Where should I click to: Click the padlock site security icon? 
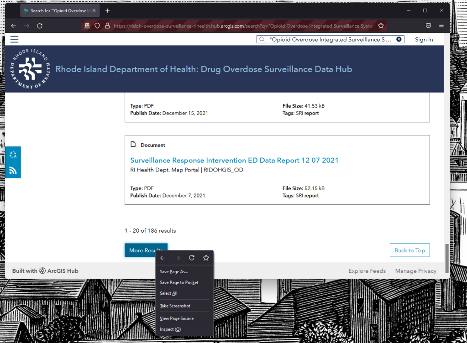pyautogui.click(x=107, y=26)
